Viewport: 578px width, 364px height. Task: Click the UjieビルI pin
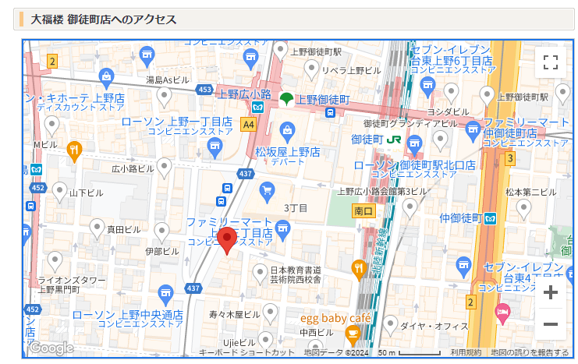[265, 340]
